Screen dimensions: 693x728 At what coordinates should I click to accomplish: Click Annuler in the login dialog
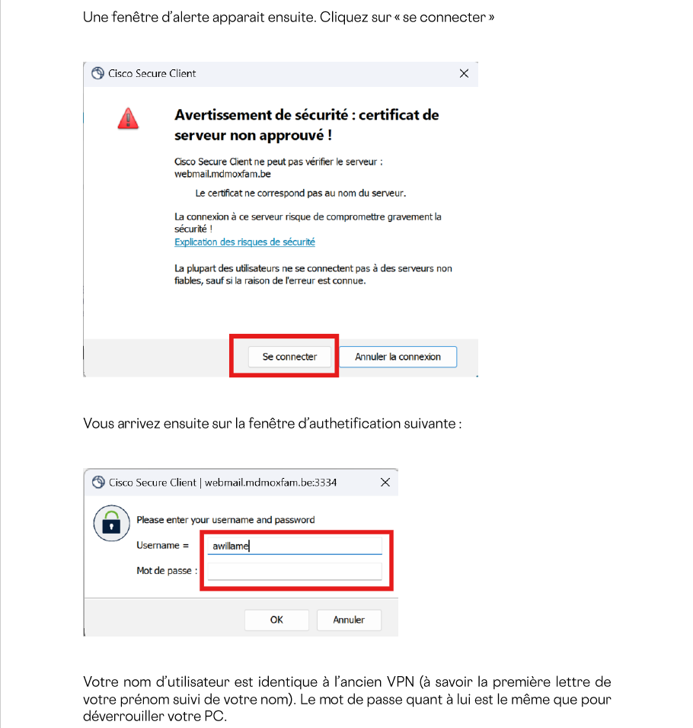pyautogui.click(x=349, y=620)
